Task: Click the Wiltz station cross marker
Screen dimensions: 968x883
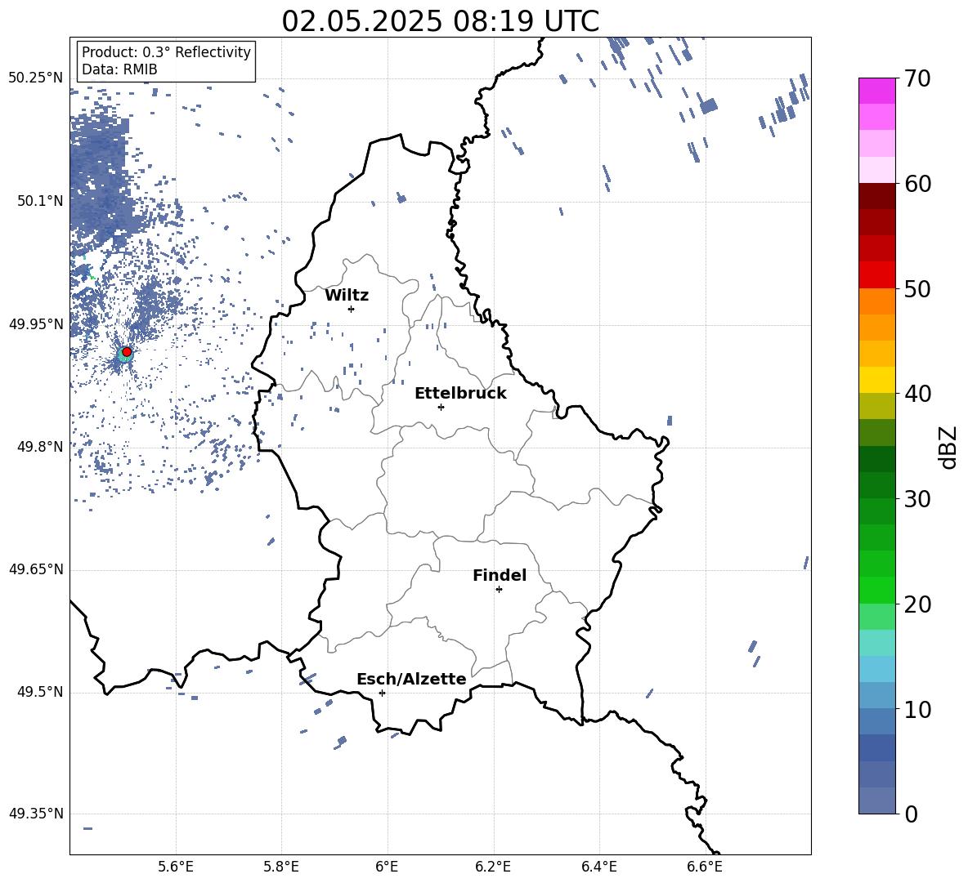Action: pyautogui.click(x=352, y=309)
